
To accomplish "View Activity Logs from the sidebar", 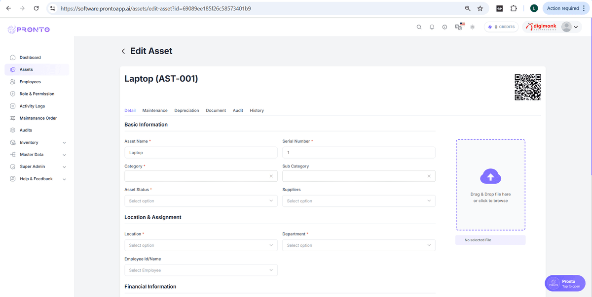I will [33, 106].
